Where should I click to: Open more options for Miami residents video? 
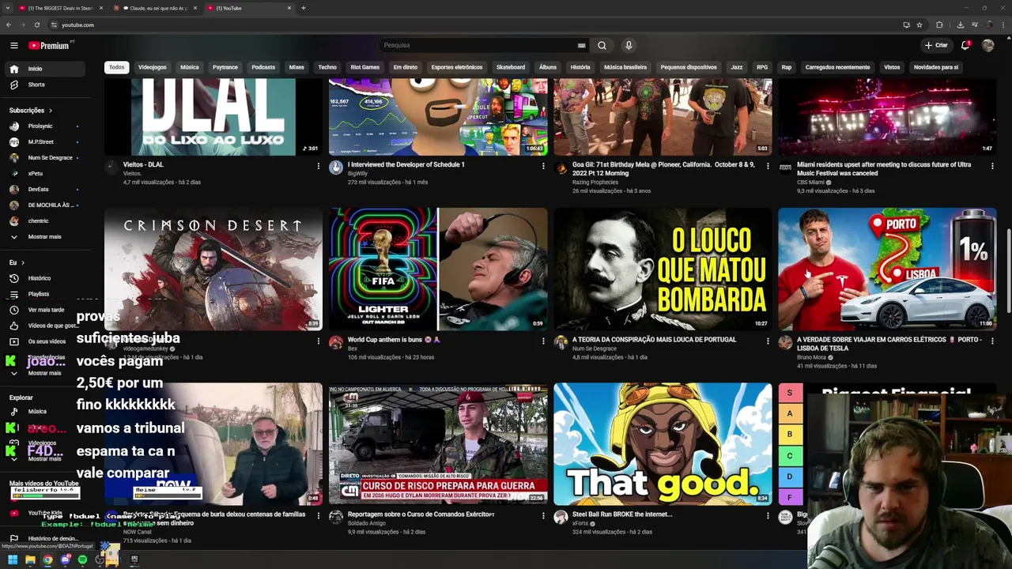[x=992, y=166]
